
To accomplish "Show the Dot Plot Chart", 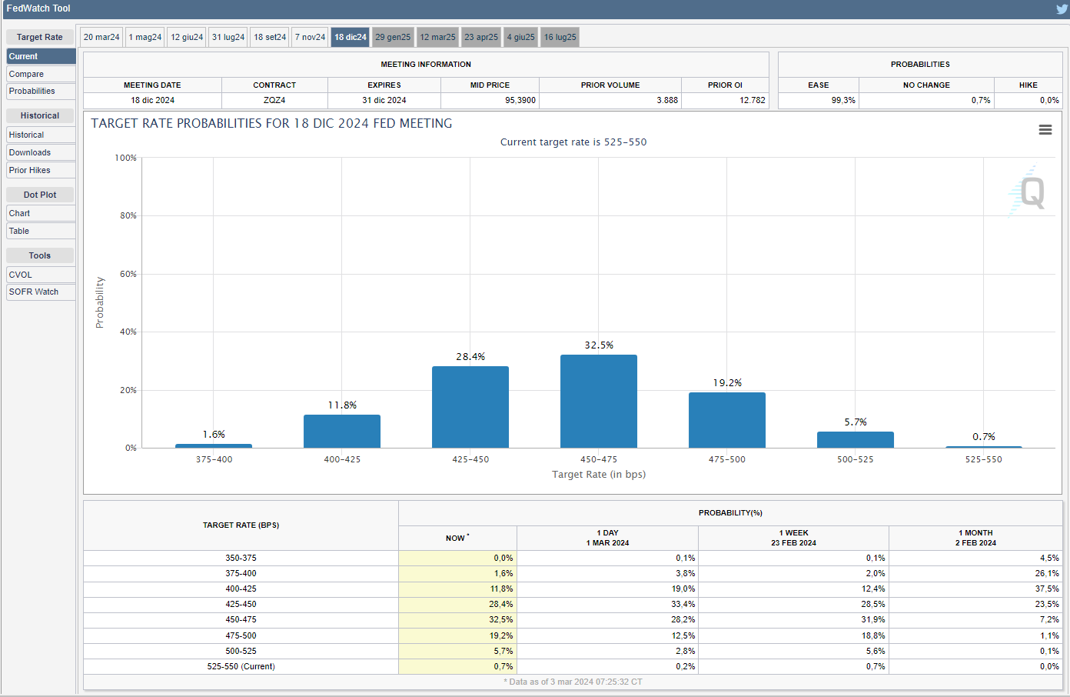I will (x=41, y=213).
